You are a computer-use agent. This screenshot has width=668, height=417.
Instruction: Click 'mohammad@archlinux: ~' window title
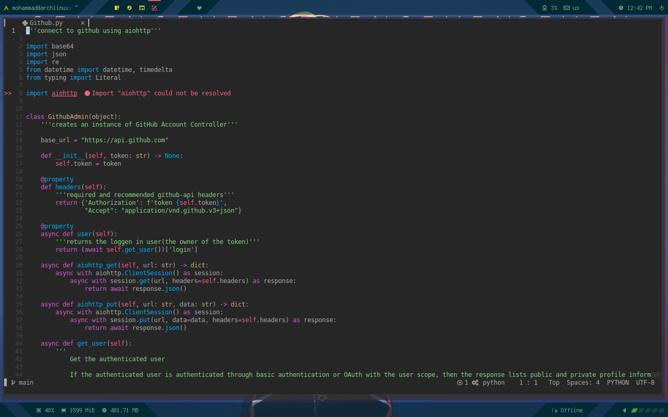pyautogui.click(x=45, y=8)
